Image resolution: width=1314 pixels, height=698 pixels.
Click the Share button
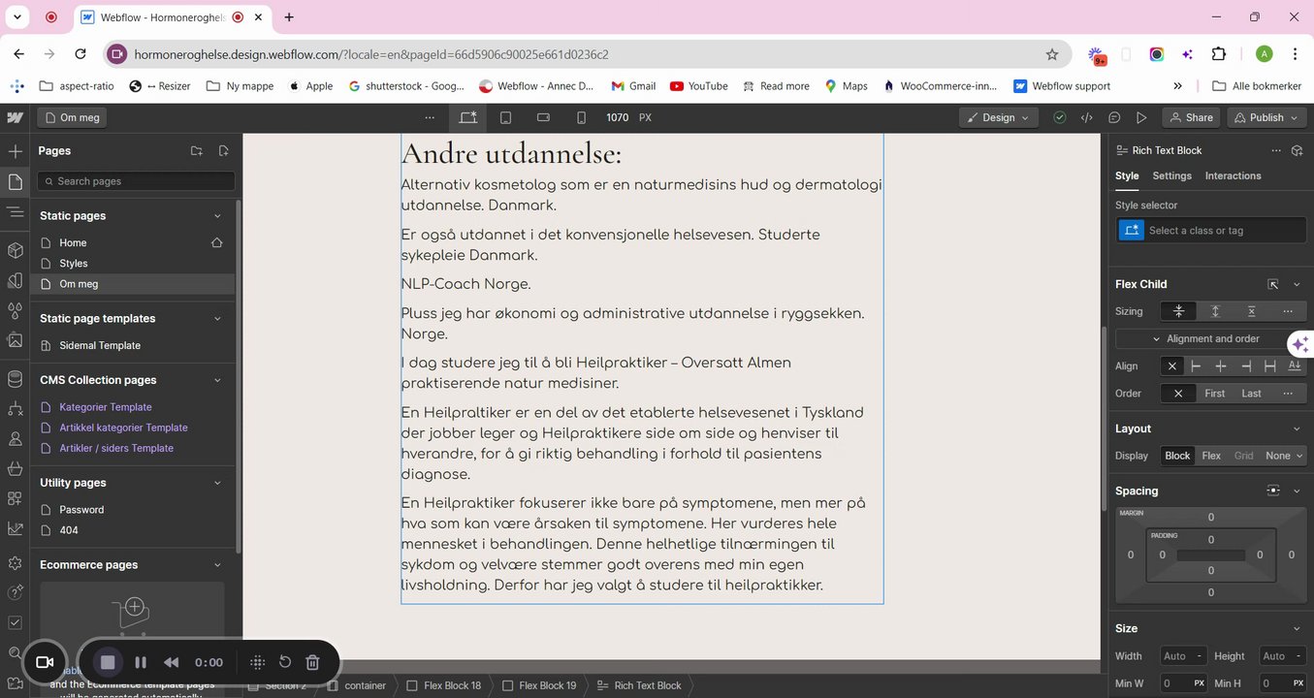[x=1191, y=117]
